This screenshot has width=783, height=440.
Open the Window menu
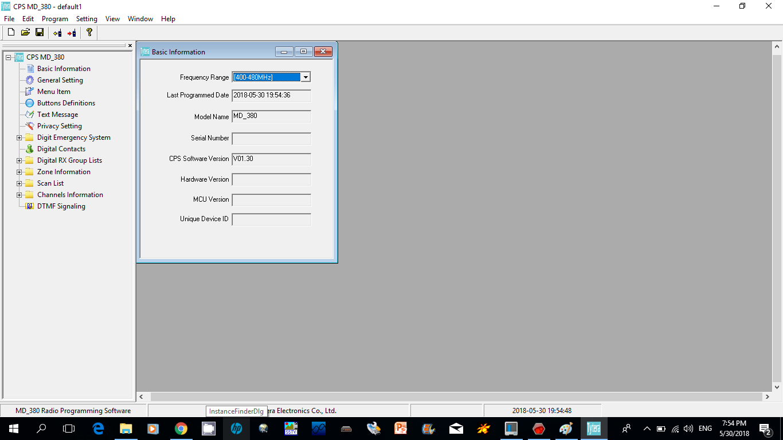140,19
